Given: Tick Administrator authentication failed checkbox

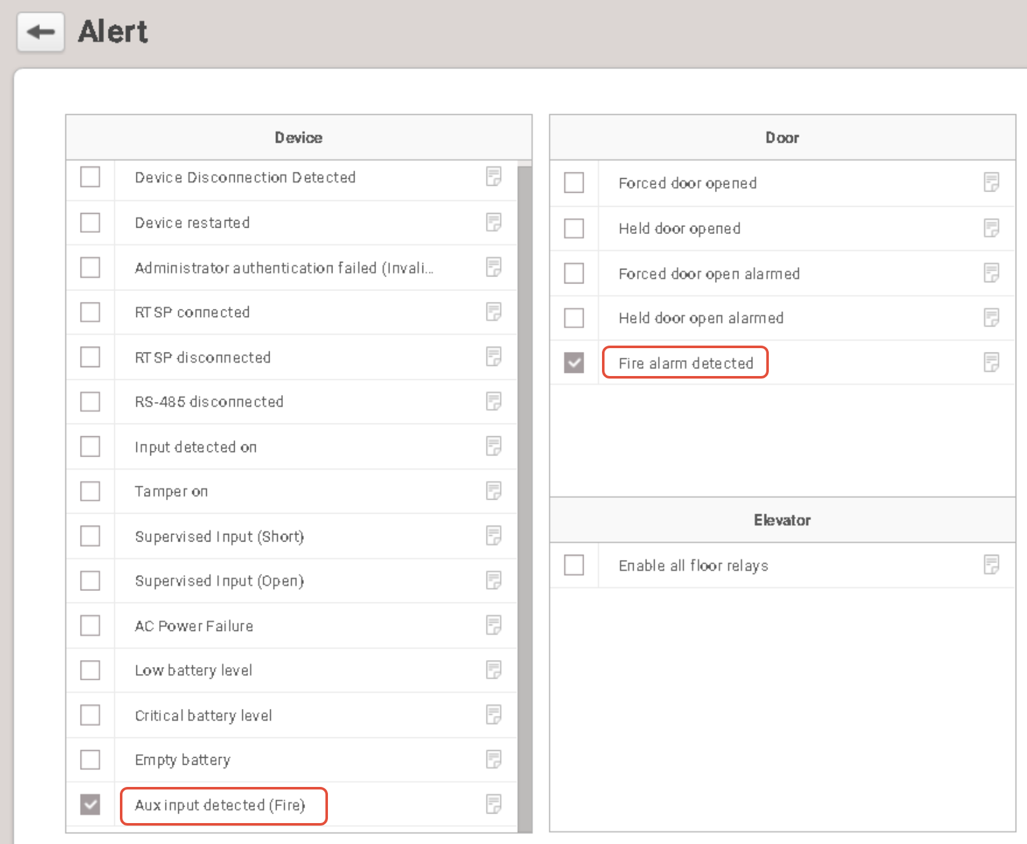Looking at the screenshot, I should pyautogui.click(x=90, y=268).
